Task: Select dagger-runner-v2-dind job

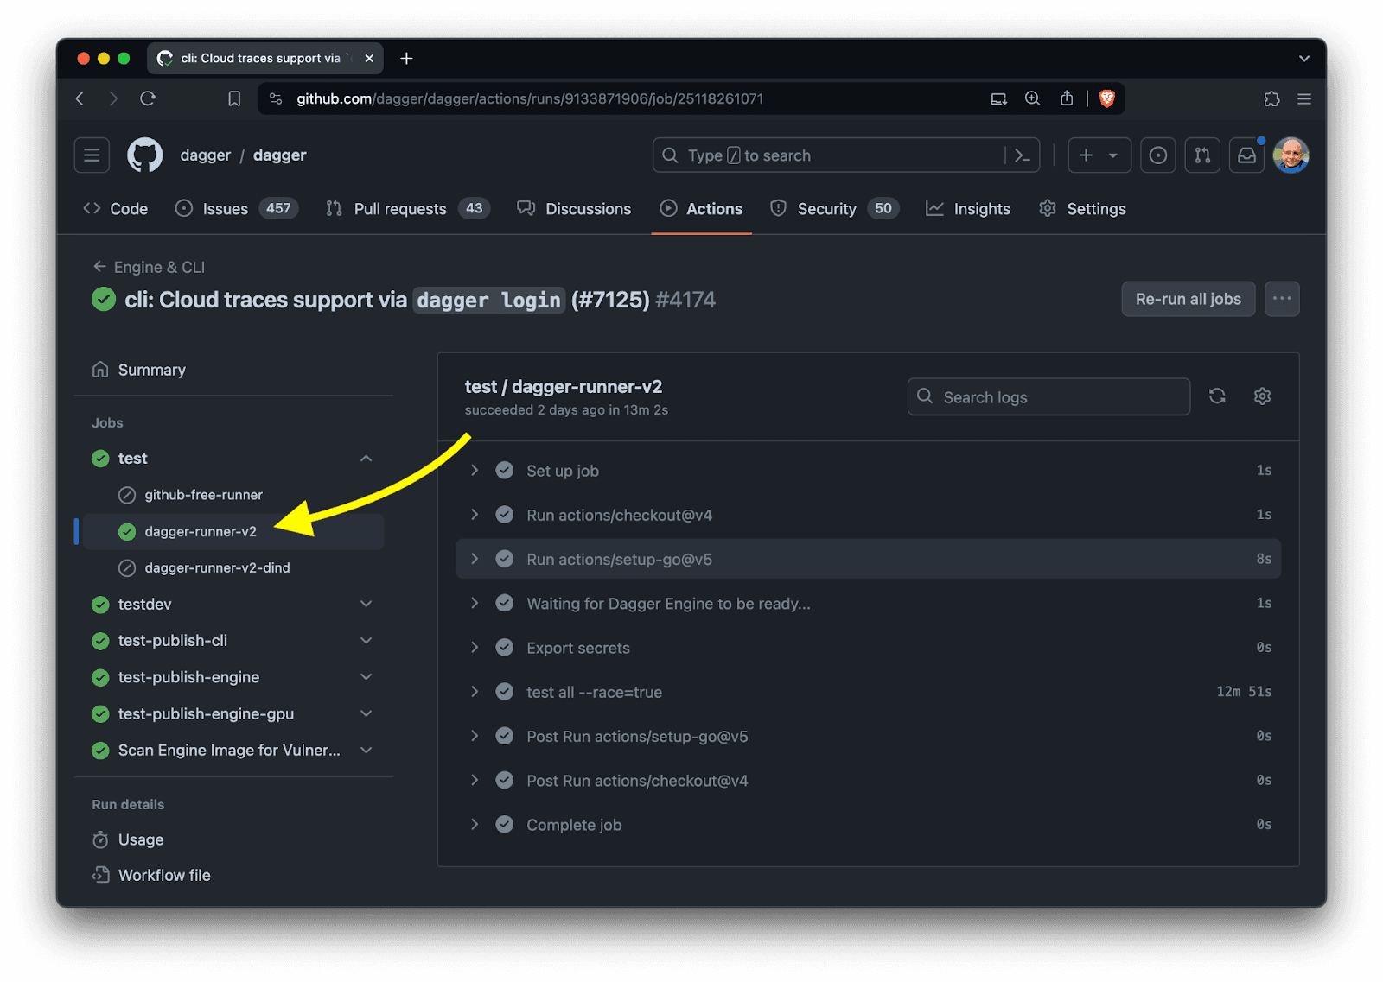Action: coord(217,568)
